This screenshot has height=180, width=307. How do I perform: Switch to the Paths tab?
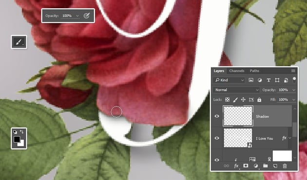(x=254, y=71)
